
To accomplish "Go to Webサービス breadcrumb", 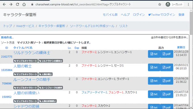I will (25, 26).
